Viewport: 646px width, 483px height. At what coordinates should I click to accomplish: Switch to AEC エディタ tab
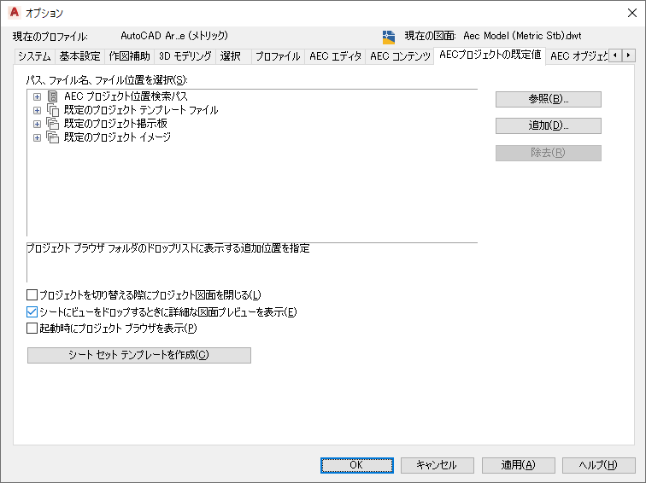click(335, 56)
